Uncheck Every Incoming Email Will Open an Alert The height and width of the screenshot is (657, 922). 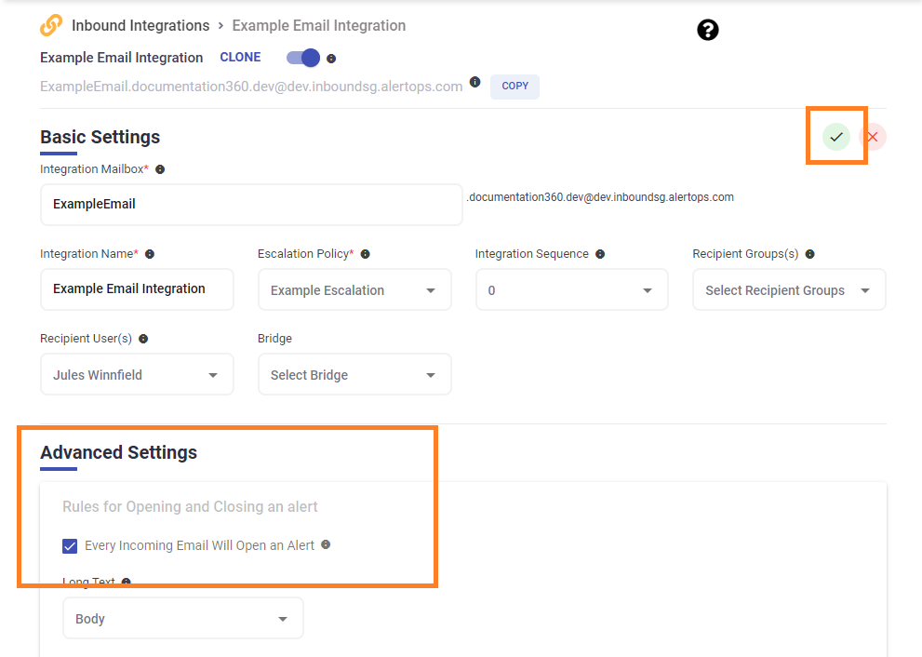coord(70,546)
